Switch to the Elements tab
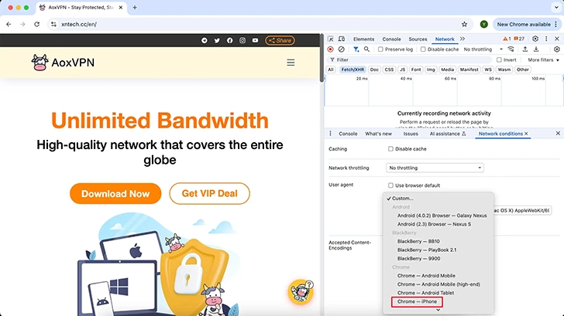 (x=363, y=39)
